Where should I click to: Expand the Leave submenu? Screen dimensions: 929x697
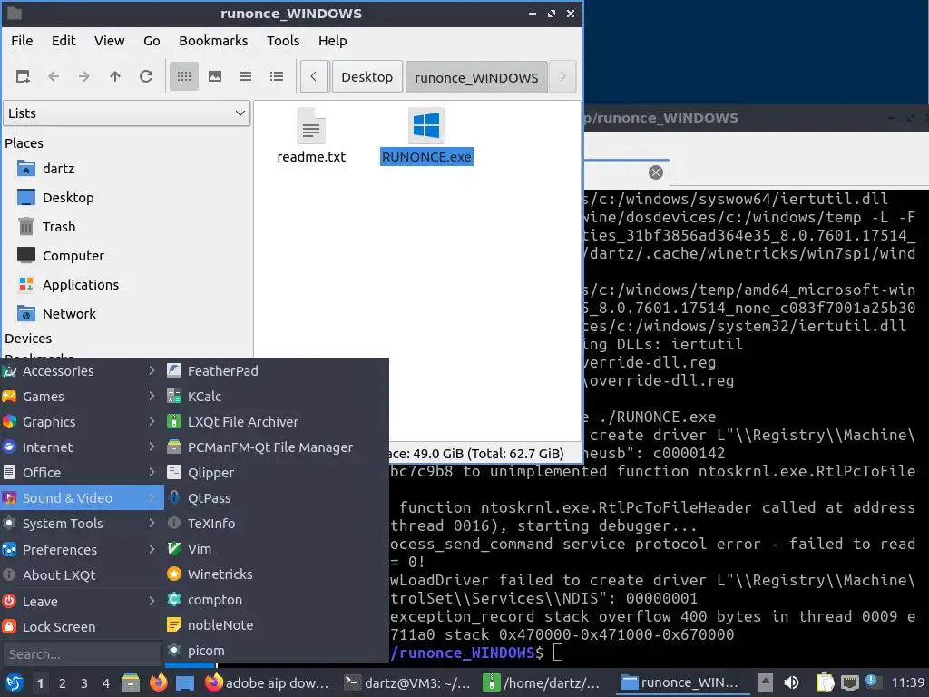pyautogui.click(x=82, y=602)
